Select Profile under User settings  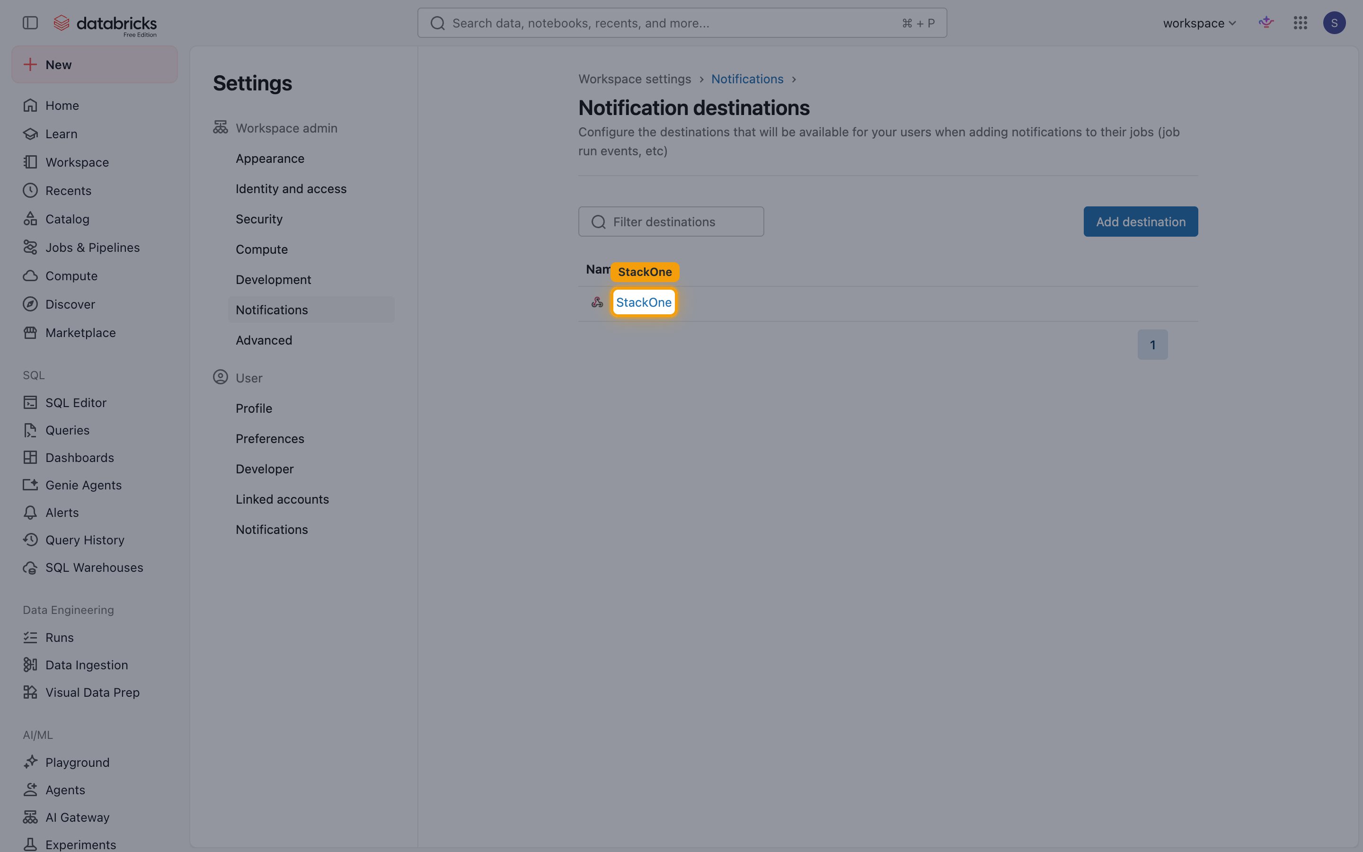(x=254, y=408)
